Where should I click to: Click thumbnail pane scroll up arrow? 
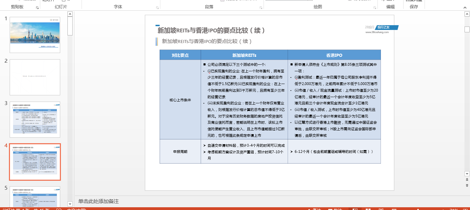(x=70, y=14)
